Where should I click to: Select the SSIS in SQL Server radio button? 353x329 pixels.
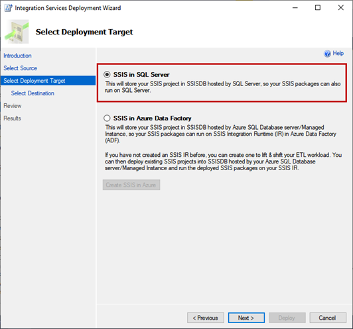tap(107, 74)
